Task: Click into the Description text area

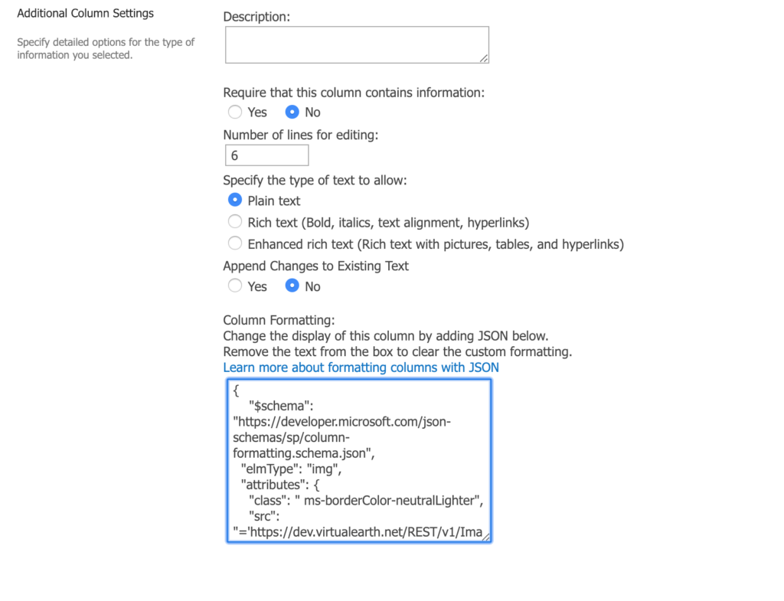Action: coord(357,45)
